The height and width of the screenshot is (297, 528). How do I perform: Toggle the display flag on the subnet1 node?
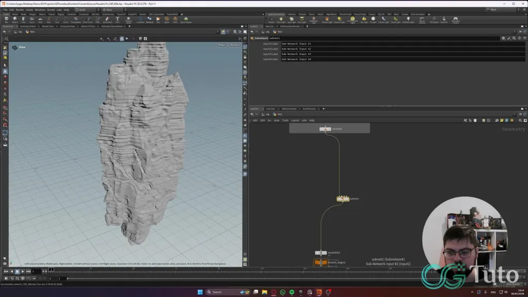pyautogui.click(x=349, y=199)
